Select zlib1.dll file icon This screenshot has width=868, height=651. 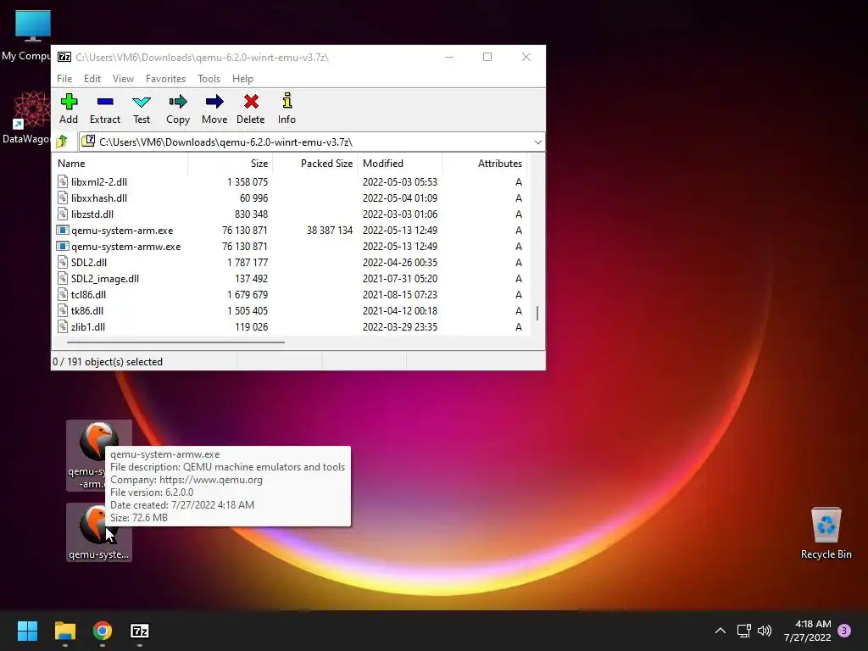point(63,326)
